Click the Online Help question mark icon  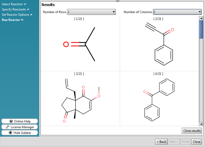(x=11, y=121)
